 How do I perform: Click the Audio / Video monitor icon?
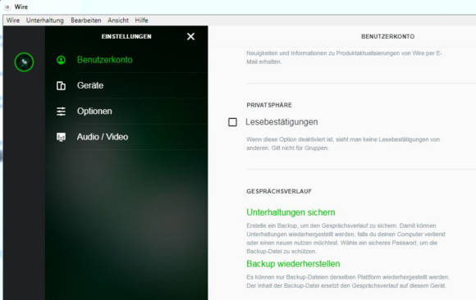click(x=61, y=137)
